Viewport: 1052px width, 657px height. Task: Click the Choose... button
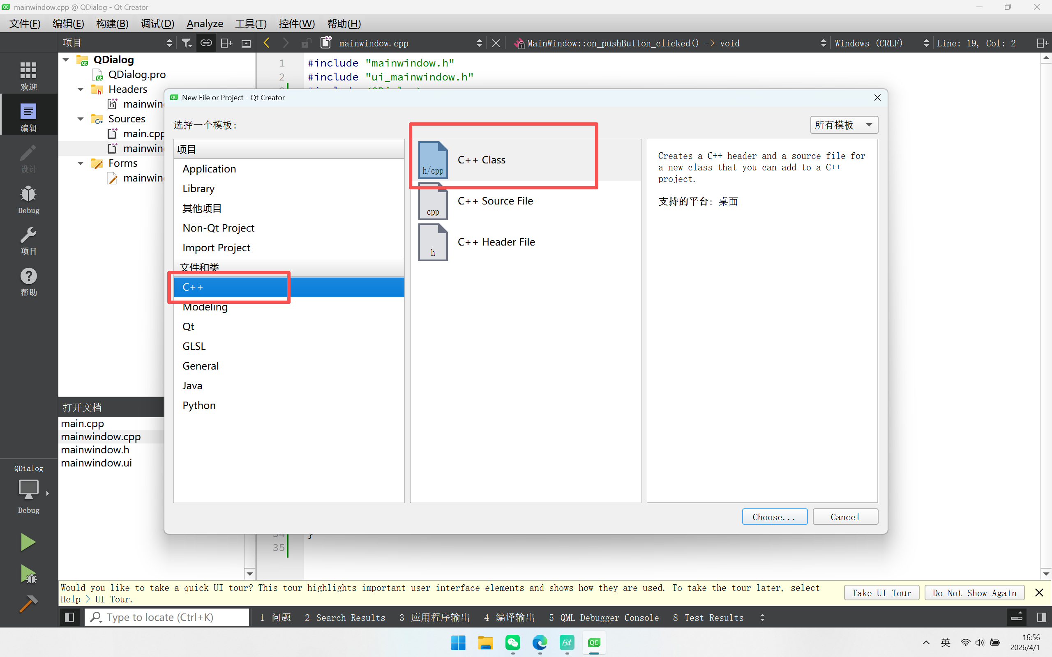pos(774,517)
